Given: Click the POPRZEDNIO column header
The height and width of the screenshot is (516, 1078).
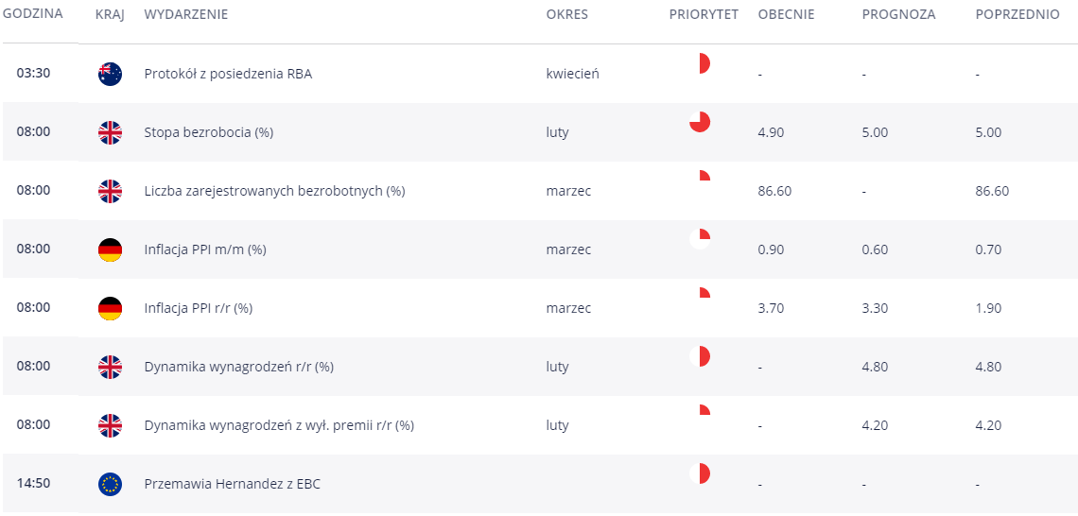Looking at the screenshot, I should 1017,14.
